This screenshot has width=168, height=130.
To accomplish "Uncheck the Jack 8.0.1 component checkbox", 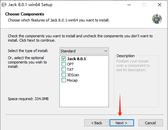I will click(x=64, y=59).
